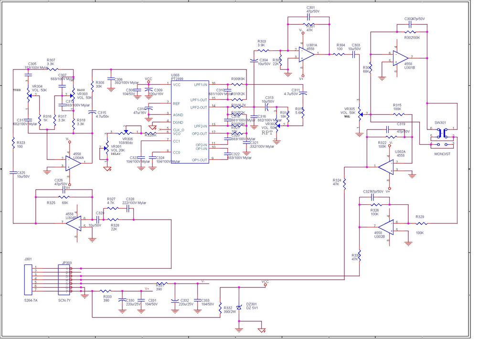Select the R328 22K resistor symbol
This screenshot has height=345, width=489.
tap(113, 220)
